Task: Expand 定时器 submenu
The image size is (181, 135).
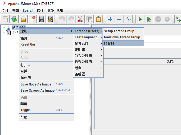Action: pos(88,50)
